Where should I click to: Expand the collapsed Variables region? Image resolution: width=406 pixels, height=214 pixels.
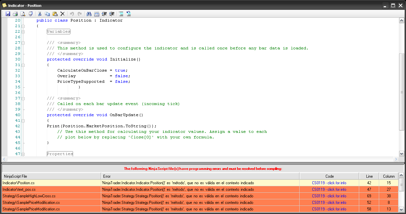pyautogui.click(x=23, y=32)
